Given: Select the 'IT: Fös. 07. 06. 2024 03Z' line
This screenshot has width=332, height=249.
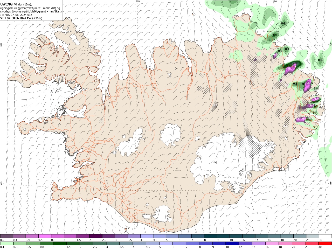Looking at the screenshot, I should pos(16,15).
